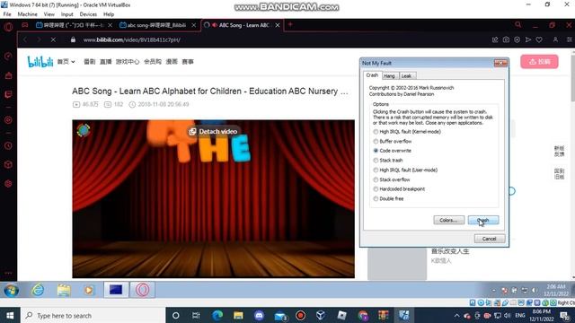Click the Colors... button
The image size is (575, 323).
[x=449, y=220]
